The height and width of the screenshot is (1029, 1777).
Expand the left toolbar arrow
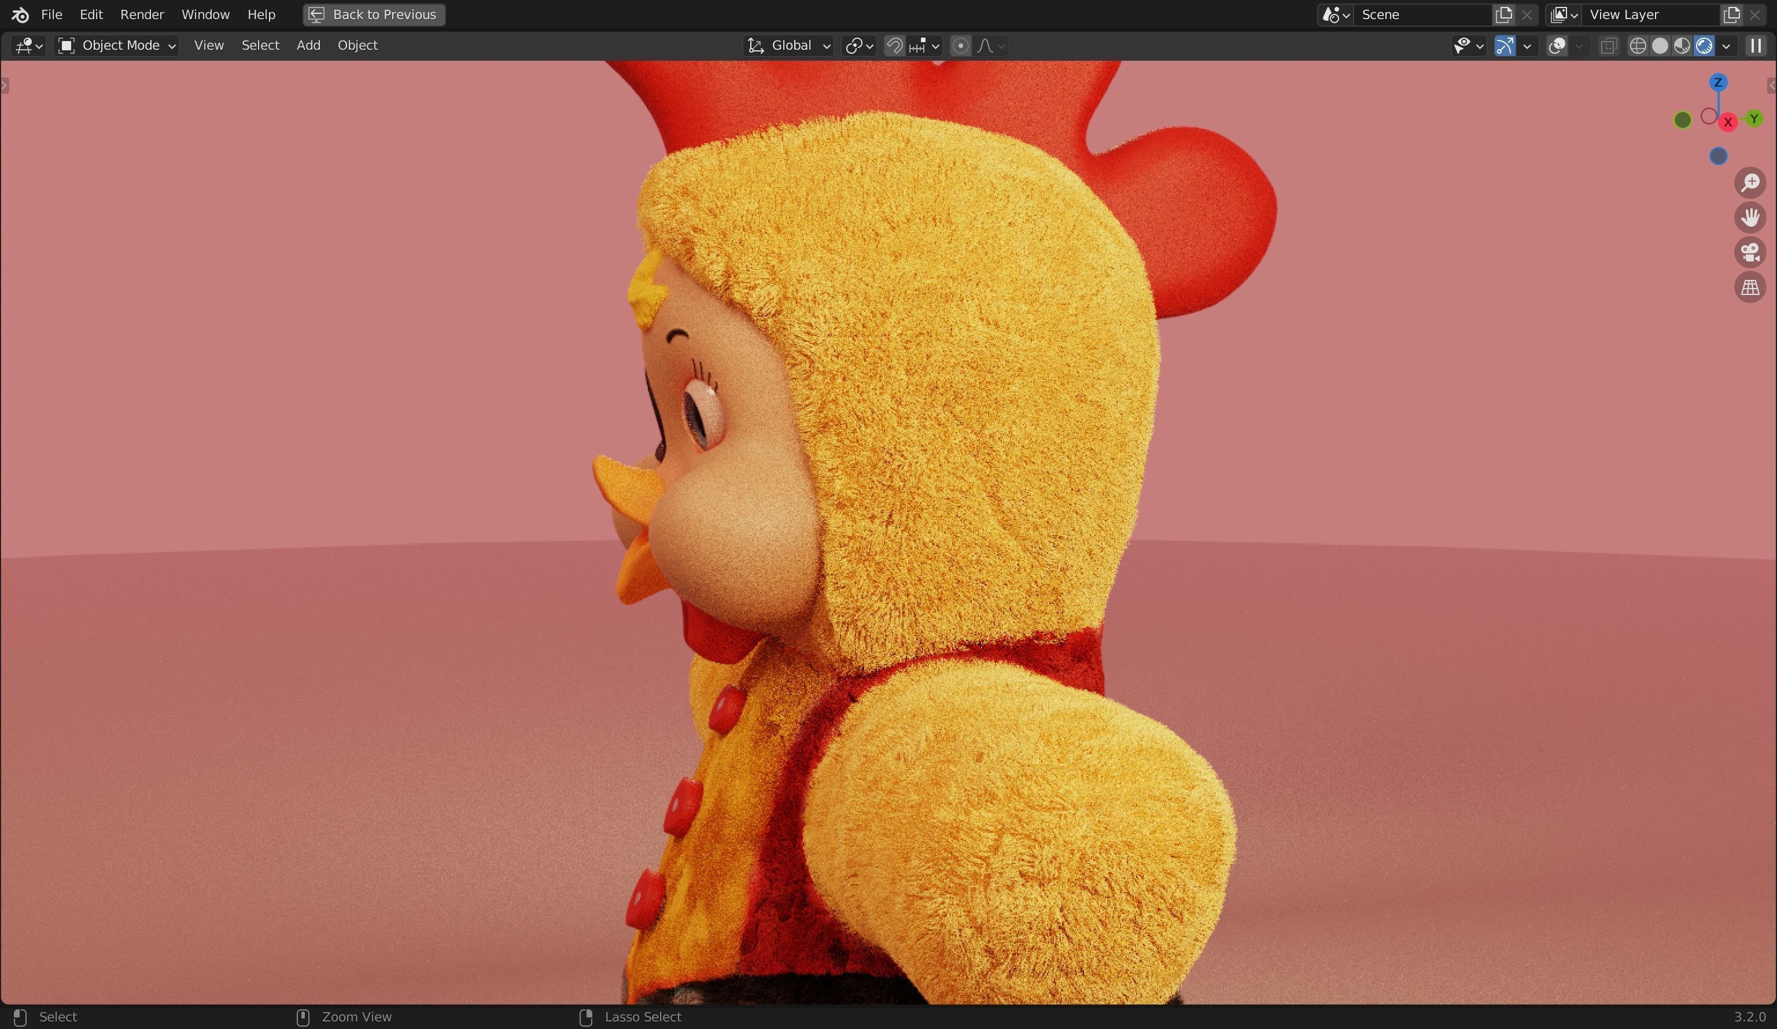5,86
